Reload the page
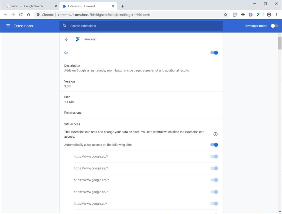Image resolution: width=282 pixels, height=214 pixels. tap(21, 15)
